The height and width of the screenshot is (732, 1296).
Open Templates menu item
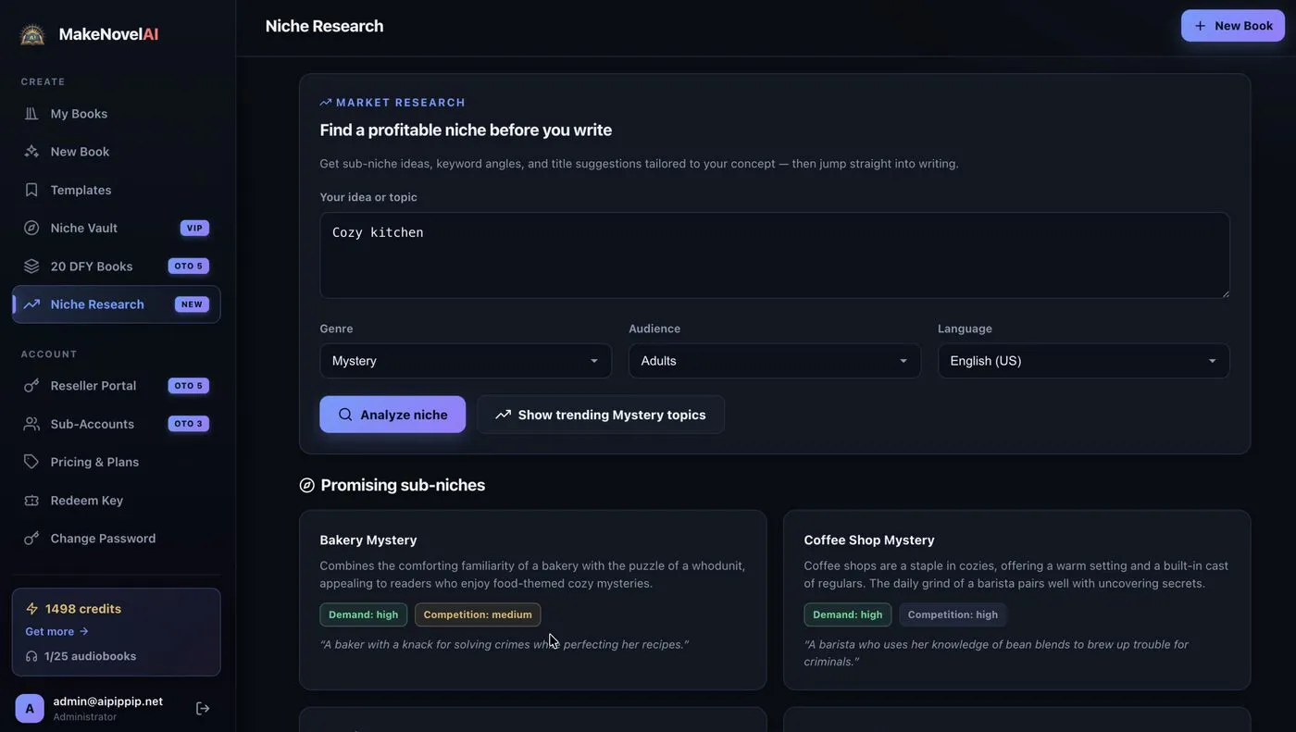pos(117,190)
